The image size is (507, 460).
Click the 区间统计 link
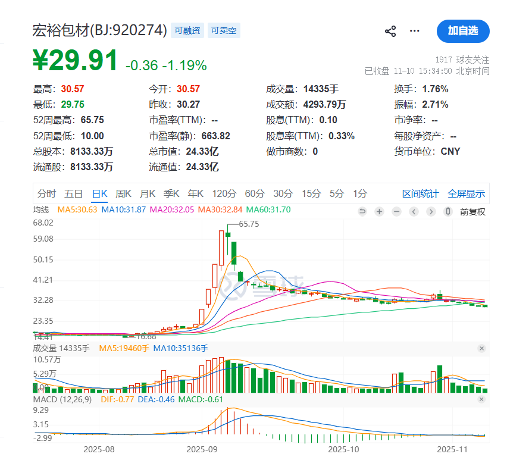click(x=421, y=193)
